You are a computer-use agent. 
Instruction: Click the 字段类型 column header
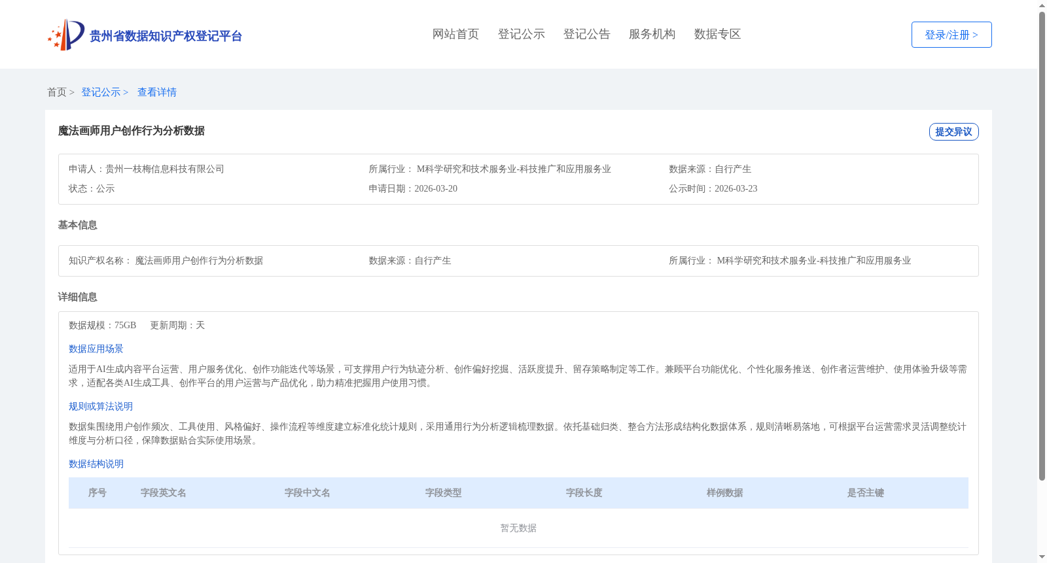point(444,493)
